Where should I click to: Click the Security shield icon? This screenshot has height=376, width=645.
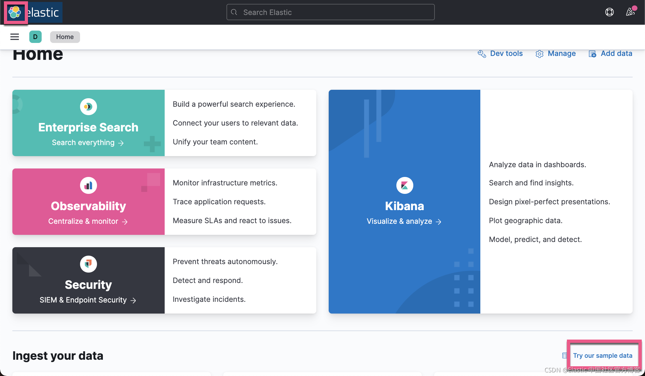88,264
